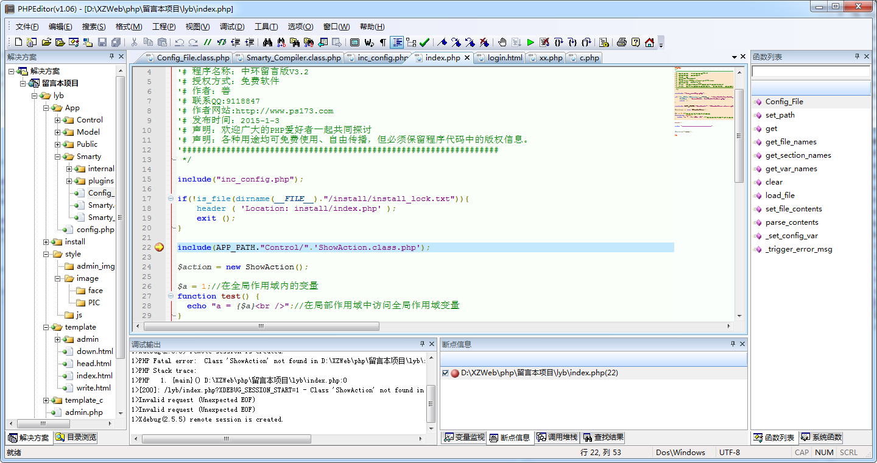This screenshot has height=463, width=877.
Task: Click the New File toolbar icon
Action: (18, 42)
